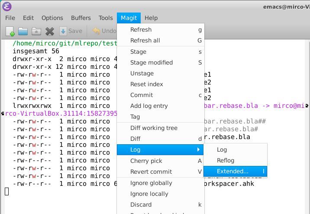Choose Refresh from the Magit menu
The image size is (310, 214).
click(161, 29)
